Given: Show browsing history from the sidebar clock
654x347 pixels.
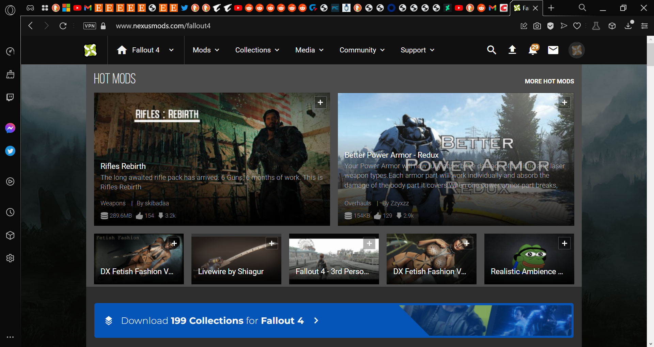Looking at the screenshot, I should [10, 212].
